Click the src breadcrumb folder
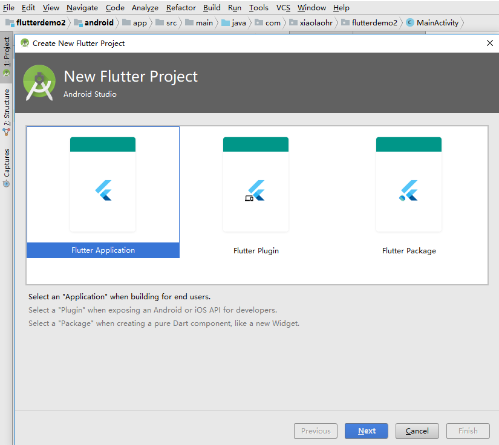This screenshot has height=445, width=499. pos(166,22)
